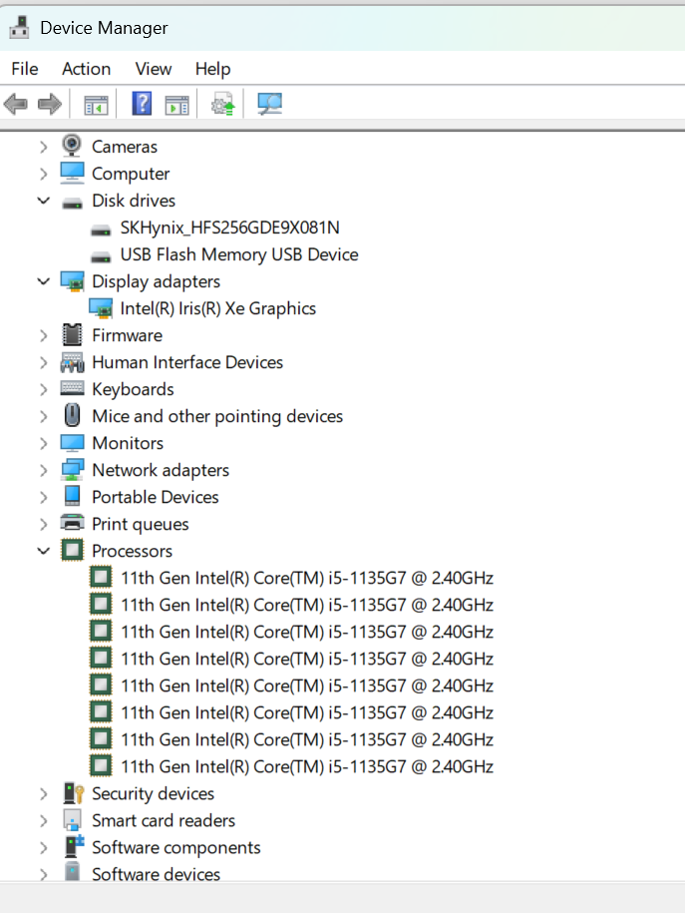The width and height of the screenshot is (685, 913).
Task: Expand Mice and other pointing devices
Action: point(44,416)
